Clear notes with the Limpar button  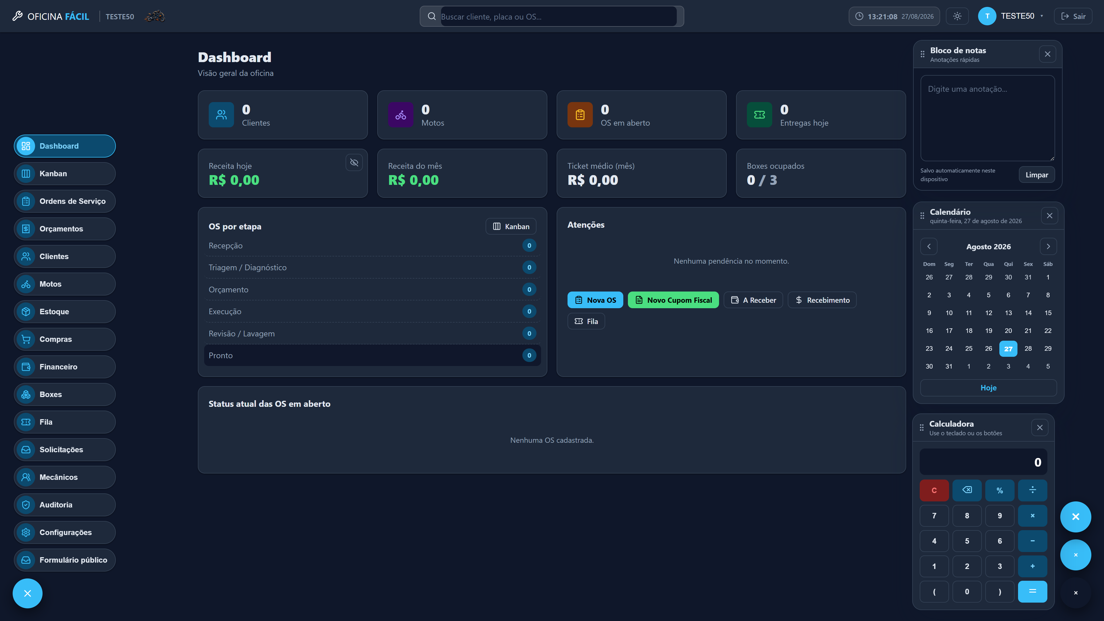pos(1036,175)
